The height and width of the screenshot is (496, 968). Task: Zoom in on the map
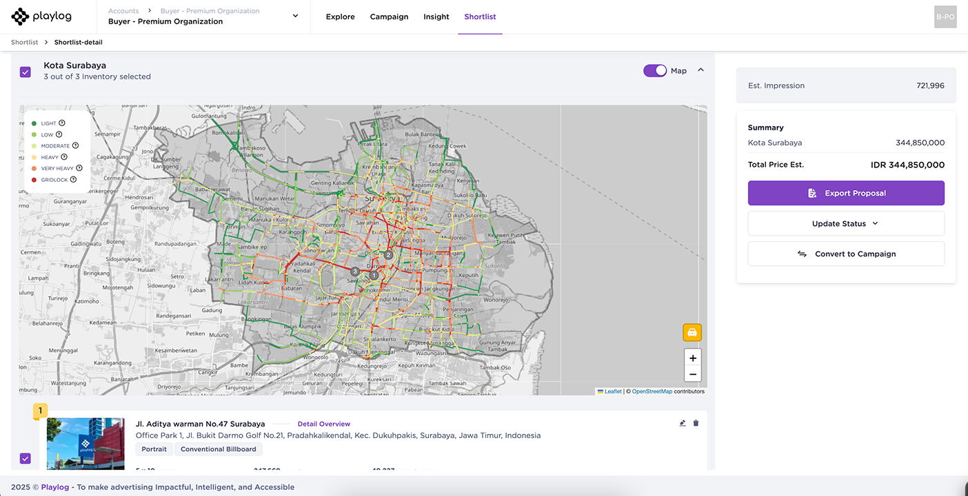pyautogui.click(x=693, y=358)
